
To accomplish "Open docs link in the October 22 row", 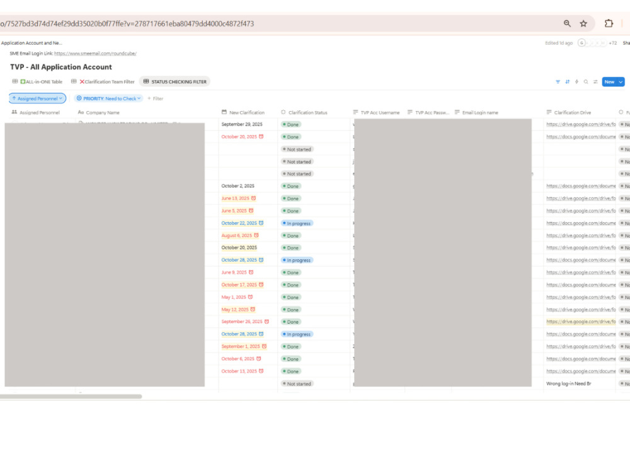I will point(581,223).
